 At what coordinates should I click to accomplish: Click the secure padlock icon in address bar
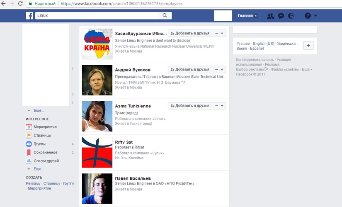[30, 3]
